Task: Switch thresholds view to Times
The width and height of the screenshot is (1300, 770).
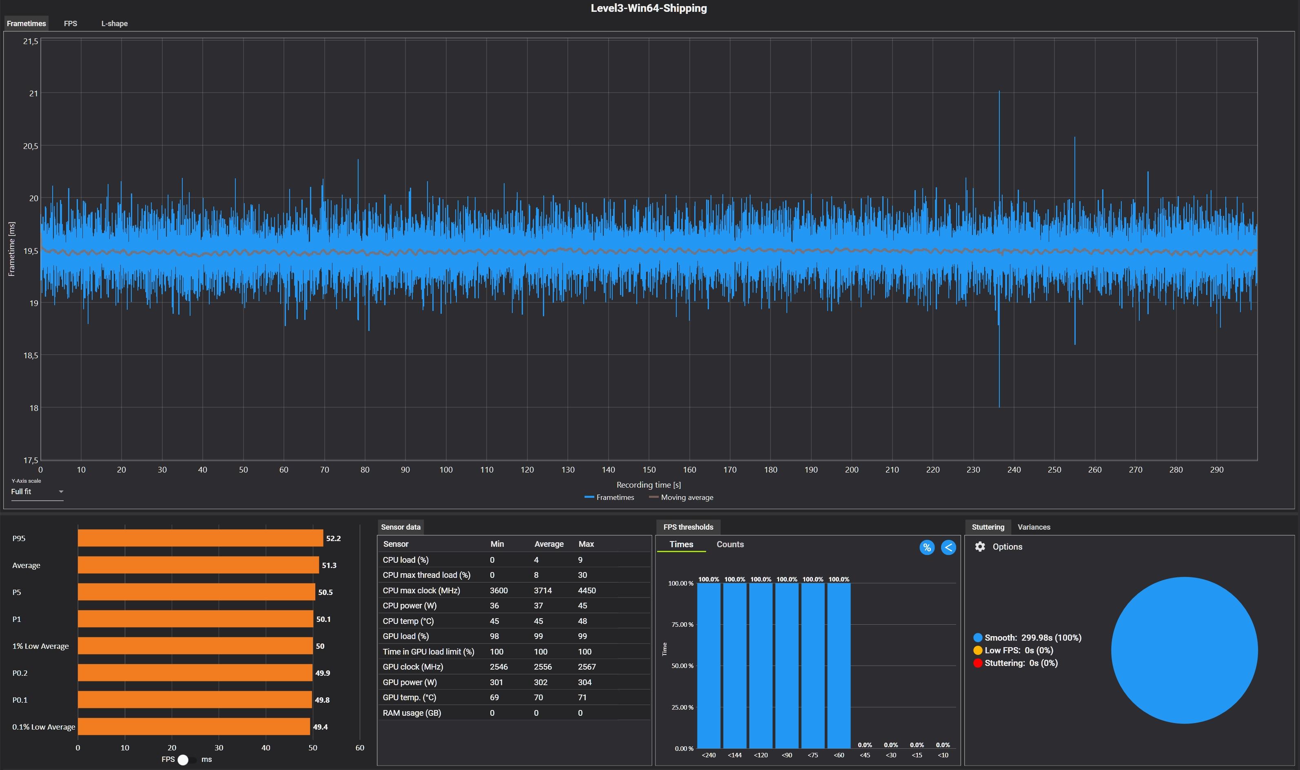Action: coord(681,544)
